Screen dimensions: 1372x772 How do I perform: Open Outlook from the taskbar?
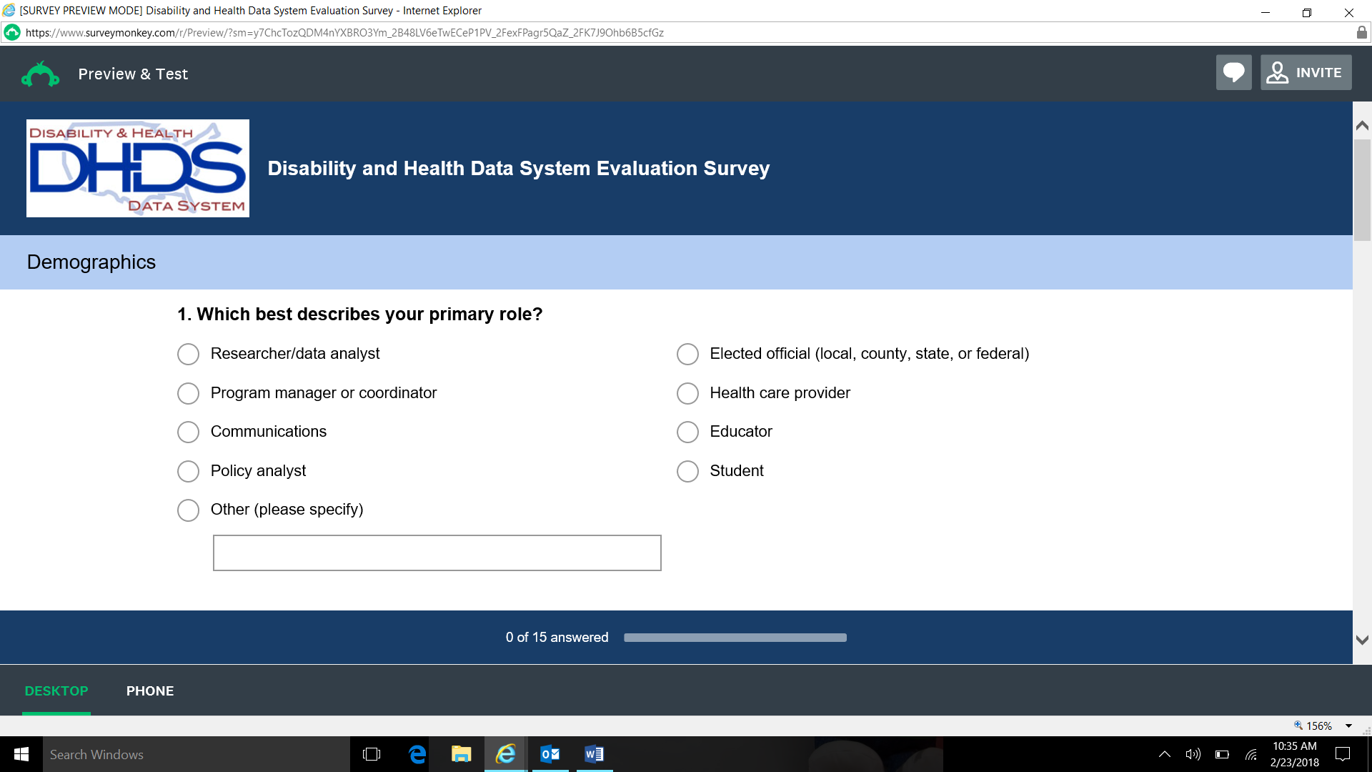click(x=550, y=754)
